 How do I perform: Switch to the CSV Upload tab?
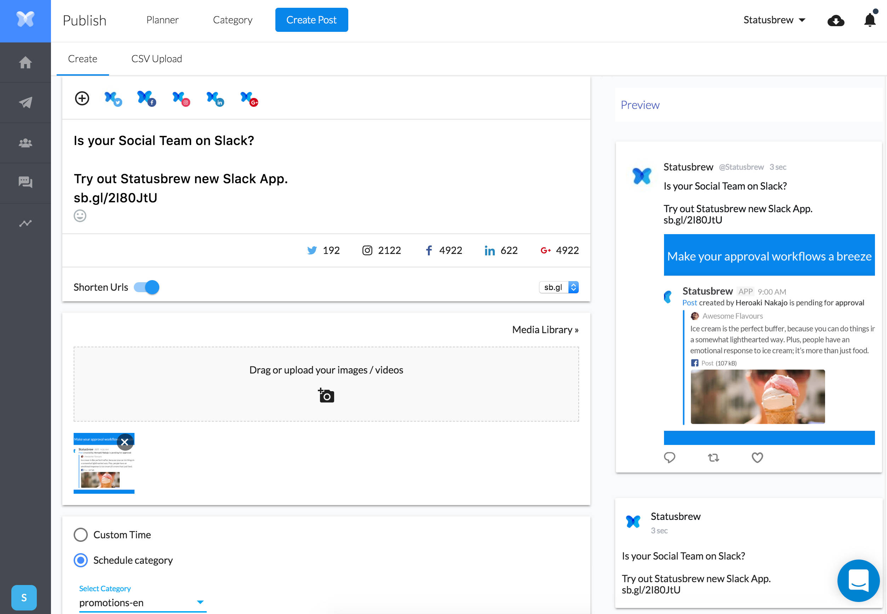coord(156,58)
